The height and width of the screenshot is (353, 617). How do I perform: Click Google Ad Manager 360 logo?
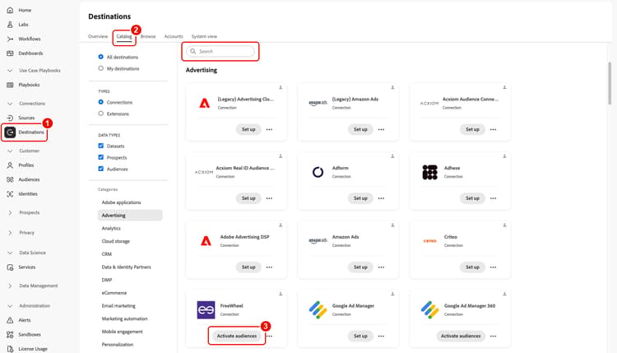click(x=429, y=309)
